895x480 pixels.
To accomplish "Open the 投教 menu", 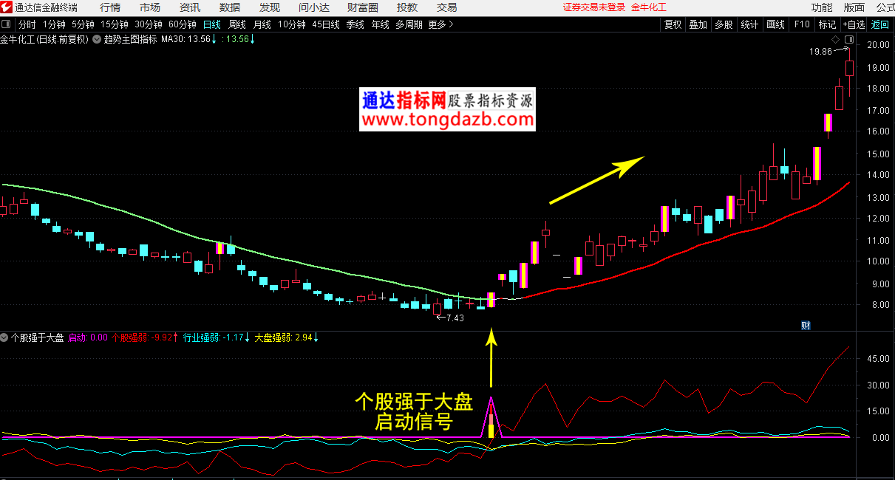I will tap(407, 7).
